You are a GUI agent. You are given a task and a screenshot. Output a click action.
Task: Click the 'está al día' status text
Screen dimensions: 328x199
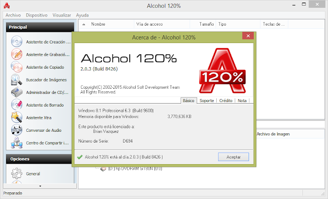coord(124,157)
